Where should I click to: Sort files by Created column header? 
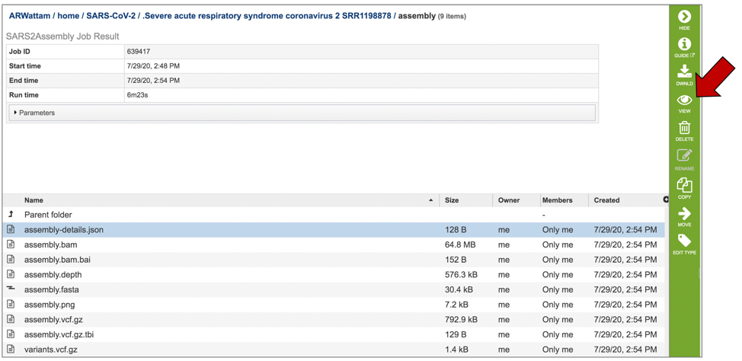coord(606,200)
